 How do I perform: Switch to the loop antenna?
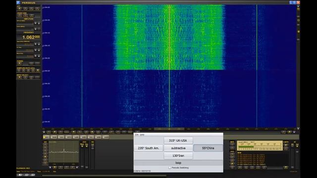click(x=178, y=163)
